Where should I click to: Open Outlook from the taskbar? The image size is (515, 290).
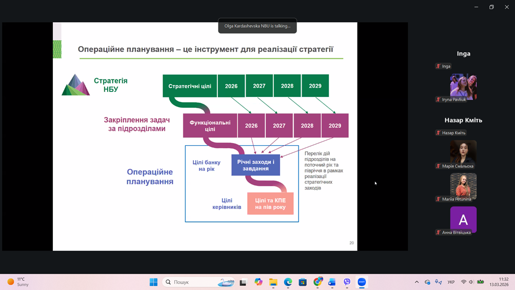coord(332,282)
